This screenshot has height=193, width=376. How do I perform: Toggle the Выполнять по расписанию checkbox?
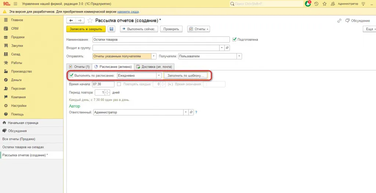coord(72,75)
